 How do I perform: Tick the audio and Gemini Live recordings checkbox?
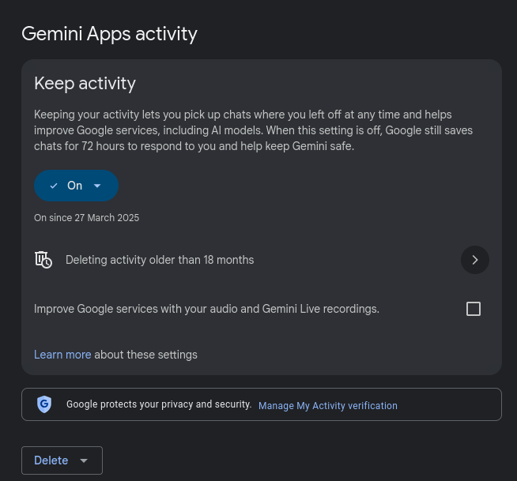coord(474,309)
